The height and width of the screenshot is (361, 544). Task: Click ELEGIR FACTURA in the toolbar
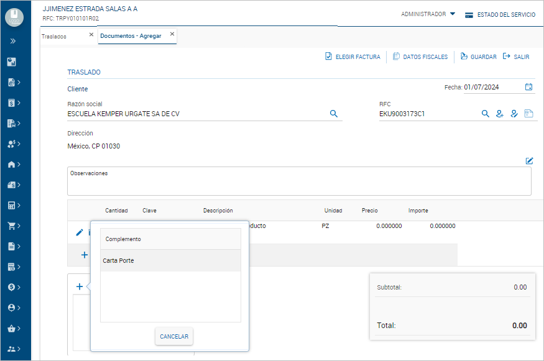353,57
